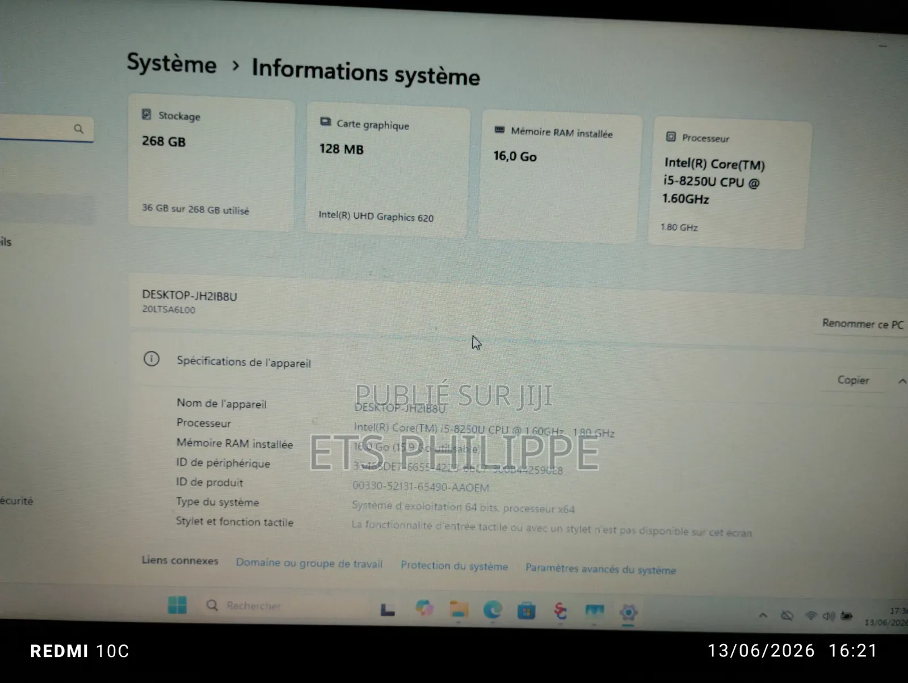
Task: Open Domaine ou groupe de travail link
Action: coord(309,563)
